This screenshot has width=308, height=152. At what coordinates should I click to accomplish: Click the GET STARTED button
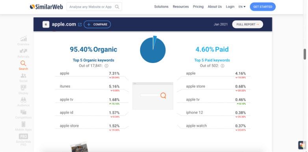(263, 7)
